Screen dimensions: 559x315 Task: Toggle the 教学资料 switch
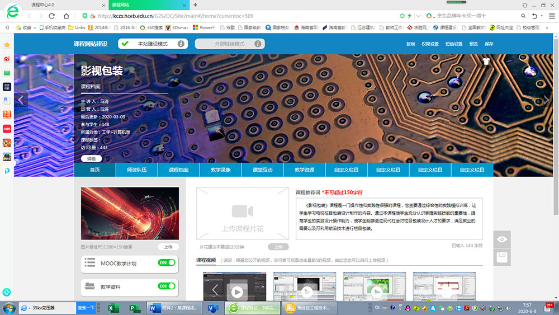(166, 286)
